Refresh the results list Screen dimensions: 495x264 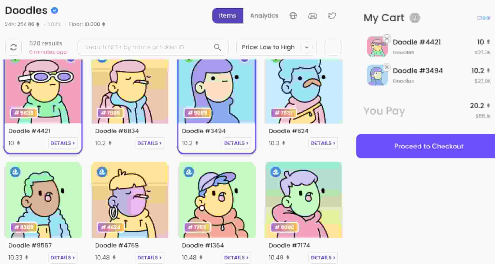point(13,47)
